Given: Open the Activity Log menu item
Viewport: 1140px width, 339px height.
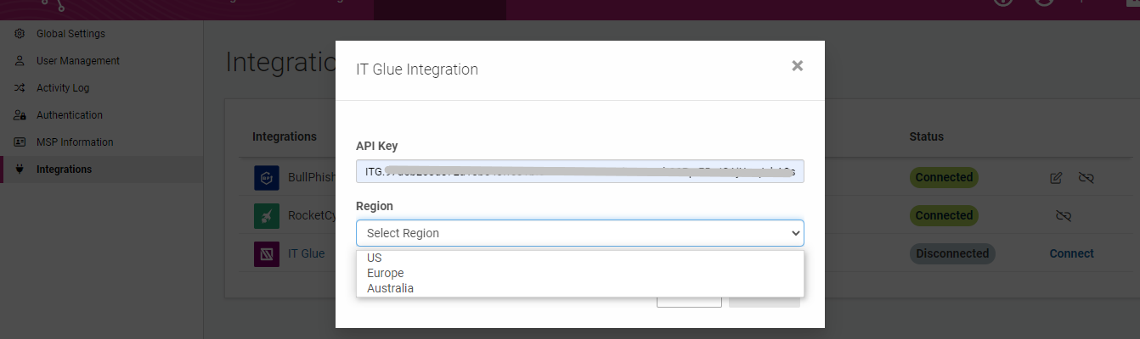Looking at the screenshot, I should pos(63,88).
